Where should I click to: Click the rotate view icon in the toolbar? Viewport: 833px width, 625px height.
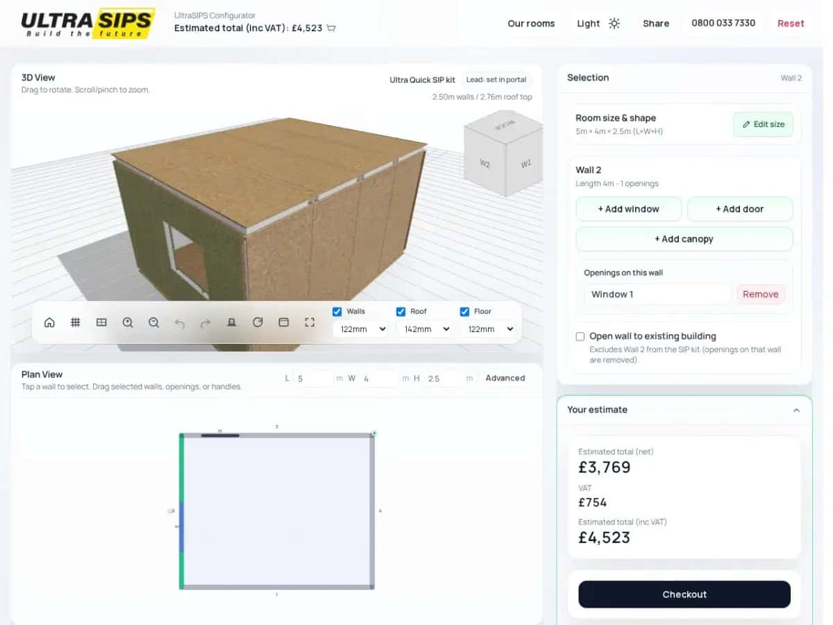click(258, 322)
